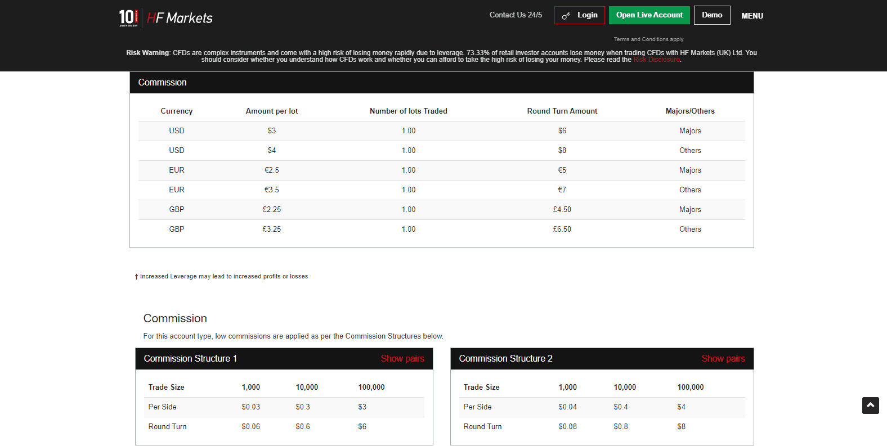The width and height of the screenshot is (887, 446).
Task: Click the $8 round turn amount in Commission table
Action: 562,151
